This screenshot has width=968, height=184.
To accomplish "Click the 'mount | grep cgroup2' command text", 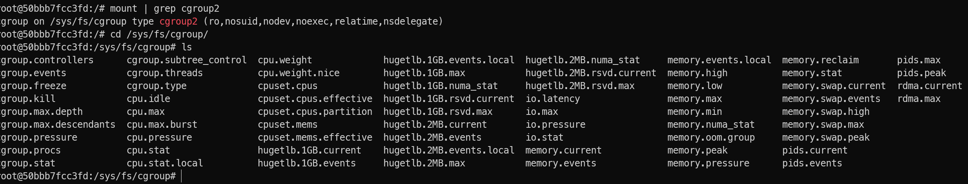I will (x=165, y=9).
